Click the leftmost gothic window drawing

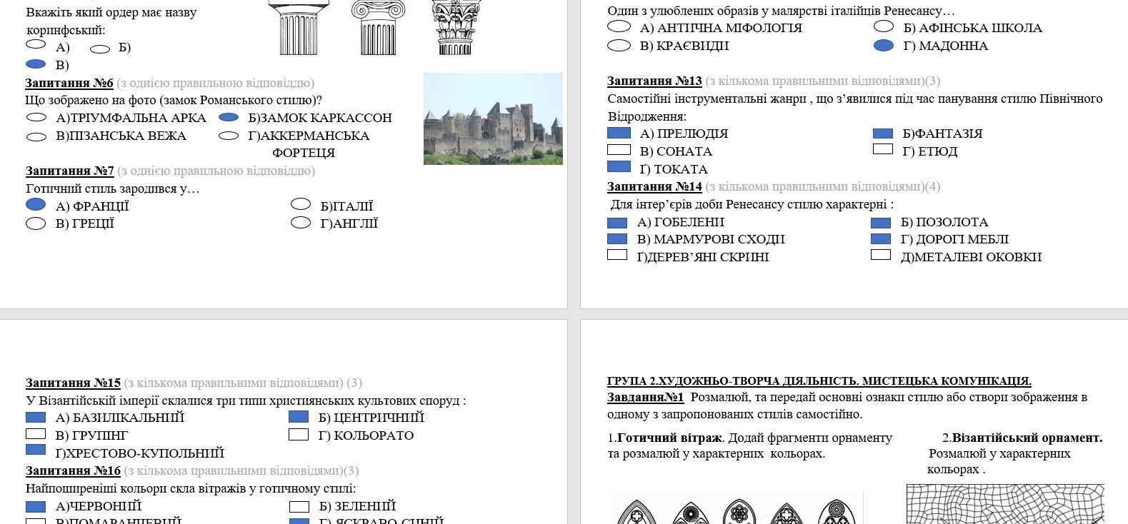pyautogui.click(x=636, y=513)
